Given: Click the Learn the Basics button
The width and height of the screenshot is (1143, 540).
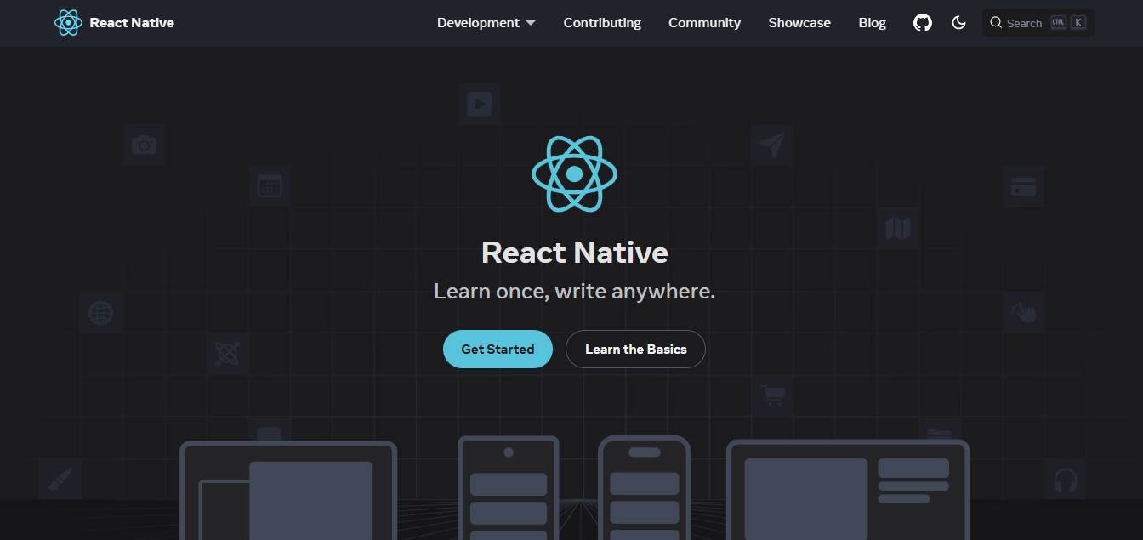Looking at the screenshot, I should (x=635, y=350).
